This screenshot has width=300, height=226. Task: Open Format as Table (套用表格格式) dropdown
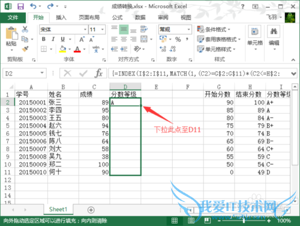(x=218, y=39)
